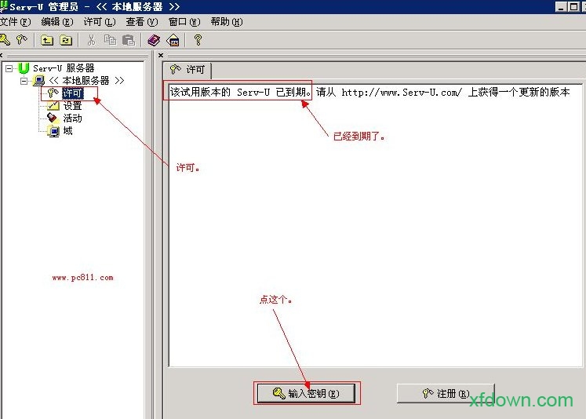Click the register keys toolbar icon
Viewport: 586px width, 419px height.
click(x=22, y=39)
